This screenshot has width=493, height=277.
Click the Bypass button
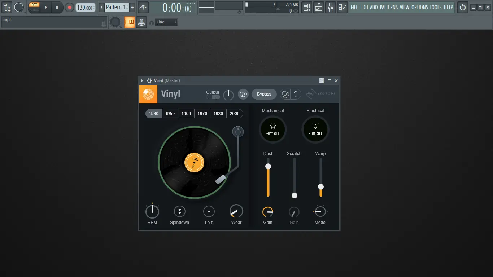coord(264,94)
